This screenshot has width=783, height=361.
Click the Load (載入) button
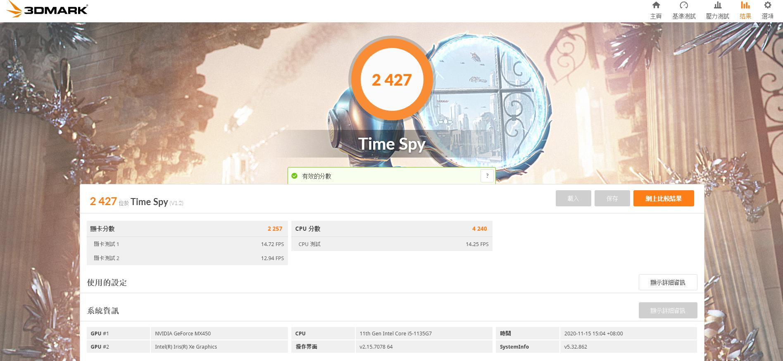(x=573, y=198)
